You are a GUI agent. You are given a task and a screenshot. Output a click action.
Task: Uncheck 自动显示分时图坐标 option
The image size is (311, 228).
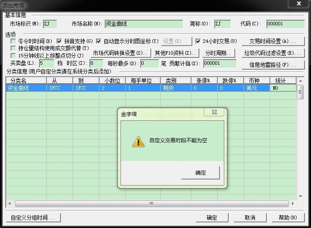99,41
